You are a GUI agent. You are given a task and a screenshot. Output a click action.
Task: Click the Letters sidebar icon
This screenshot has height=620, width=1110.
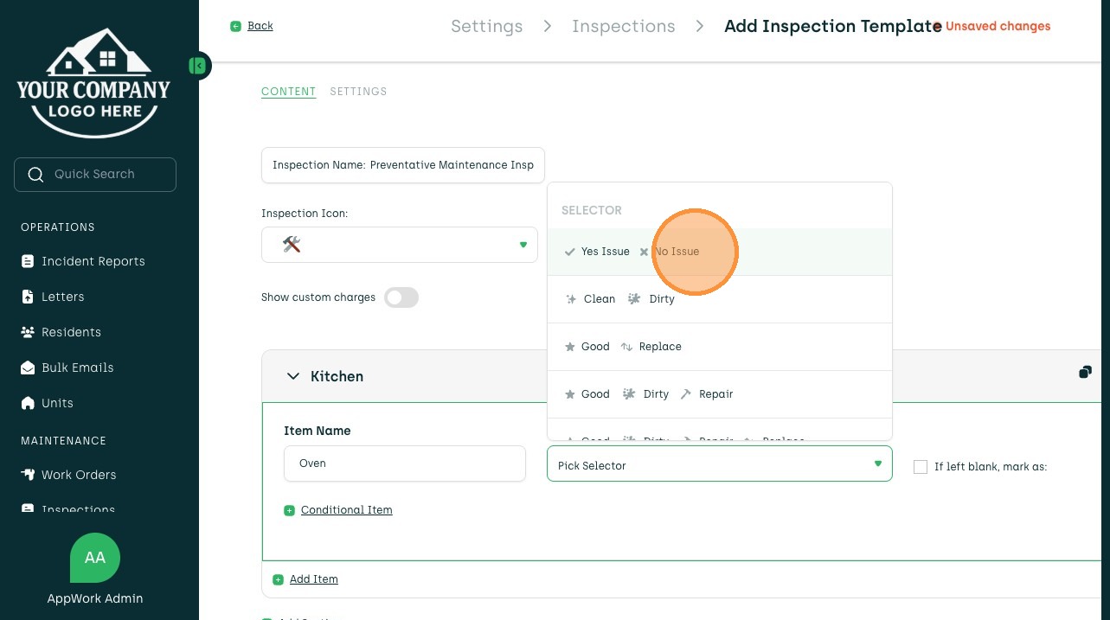28,297
